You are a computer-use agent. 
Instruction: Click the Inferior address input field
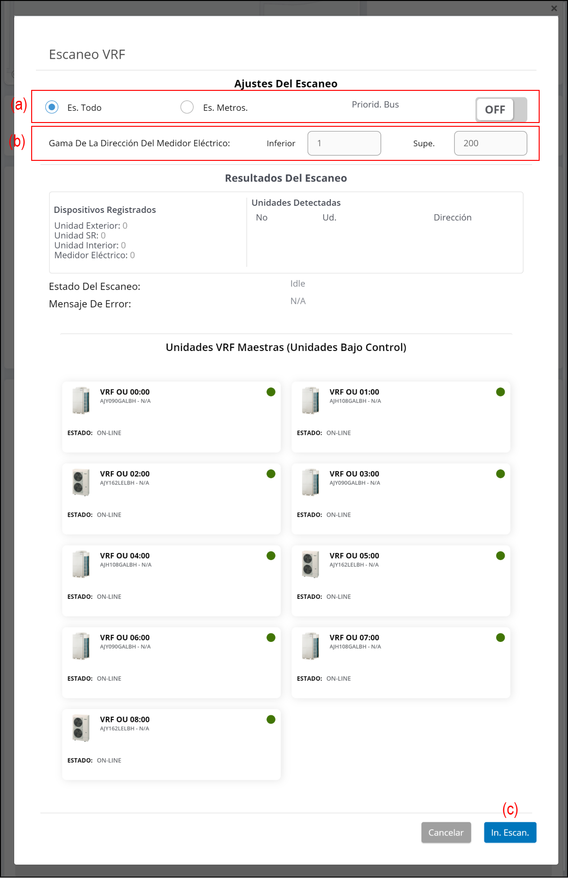[x=344, y=143]
